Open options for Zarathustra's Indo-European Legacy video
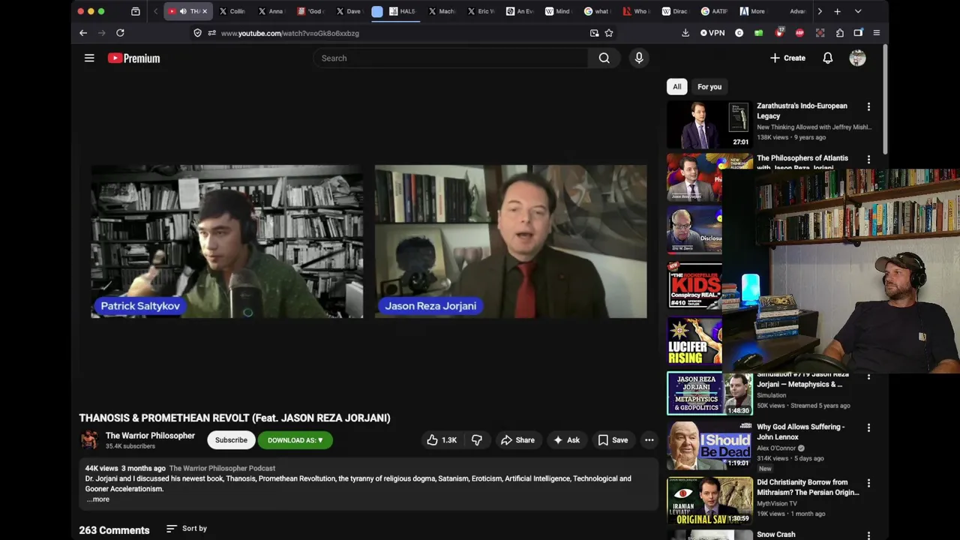This screenshot has width=960, height=540. [868, 106]
